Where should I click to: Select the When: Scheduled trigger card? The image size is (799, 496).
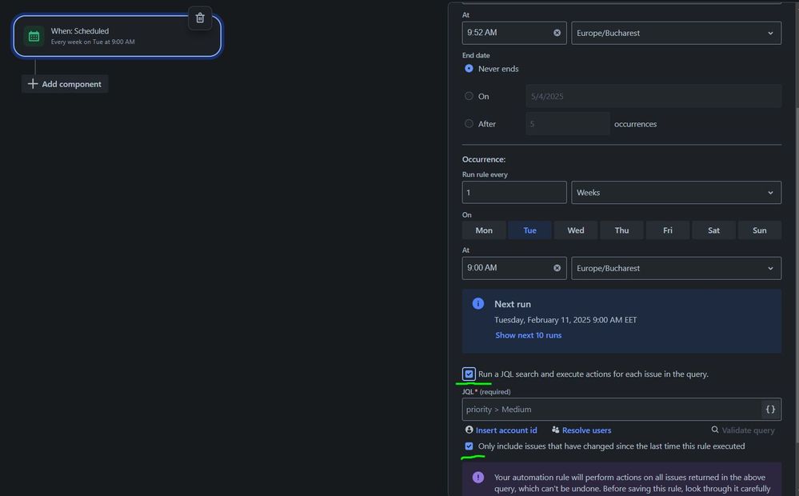118,36
